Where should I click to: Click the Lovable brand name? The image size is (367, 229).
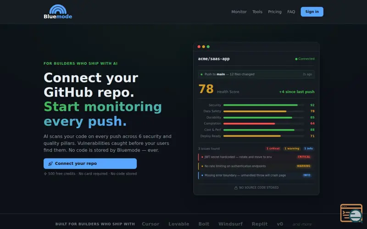click(x=179, y=224)
